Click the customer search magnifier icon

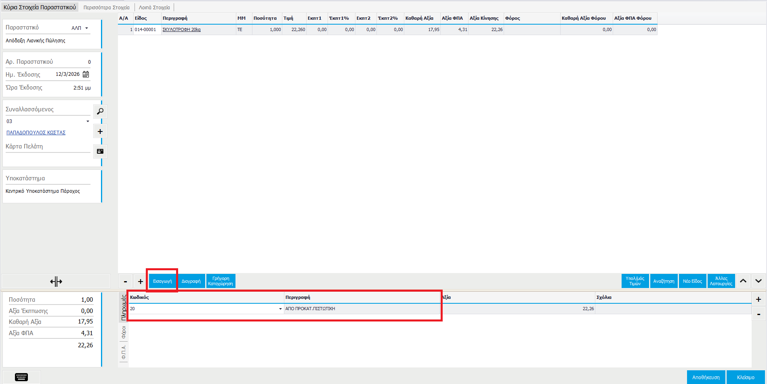100,111
